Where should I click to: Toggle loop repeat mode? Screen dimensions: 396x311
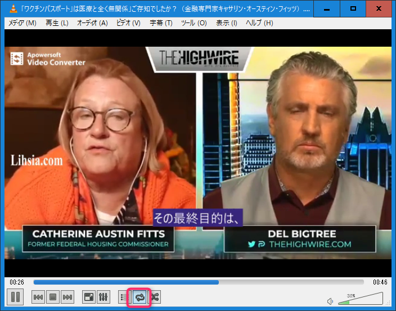pyautogui.click(x=139, y=297)
